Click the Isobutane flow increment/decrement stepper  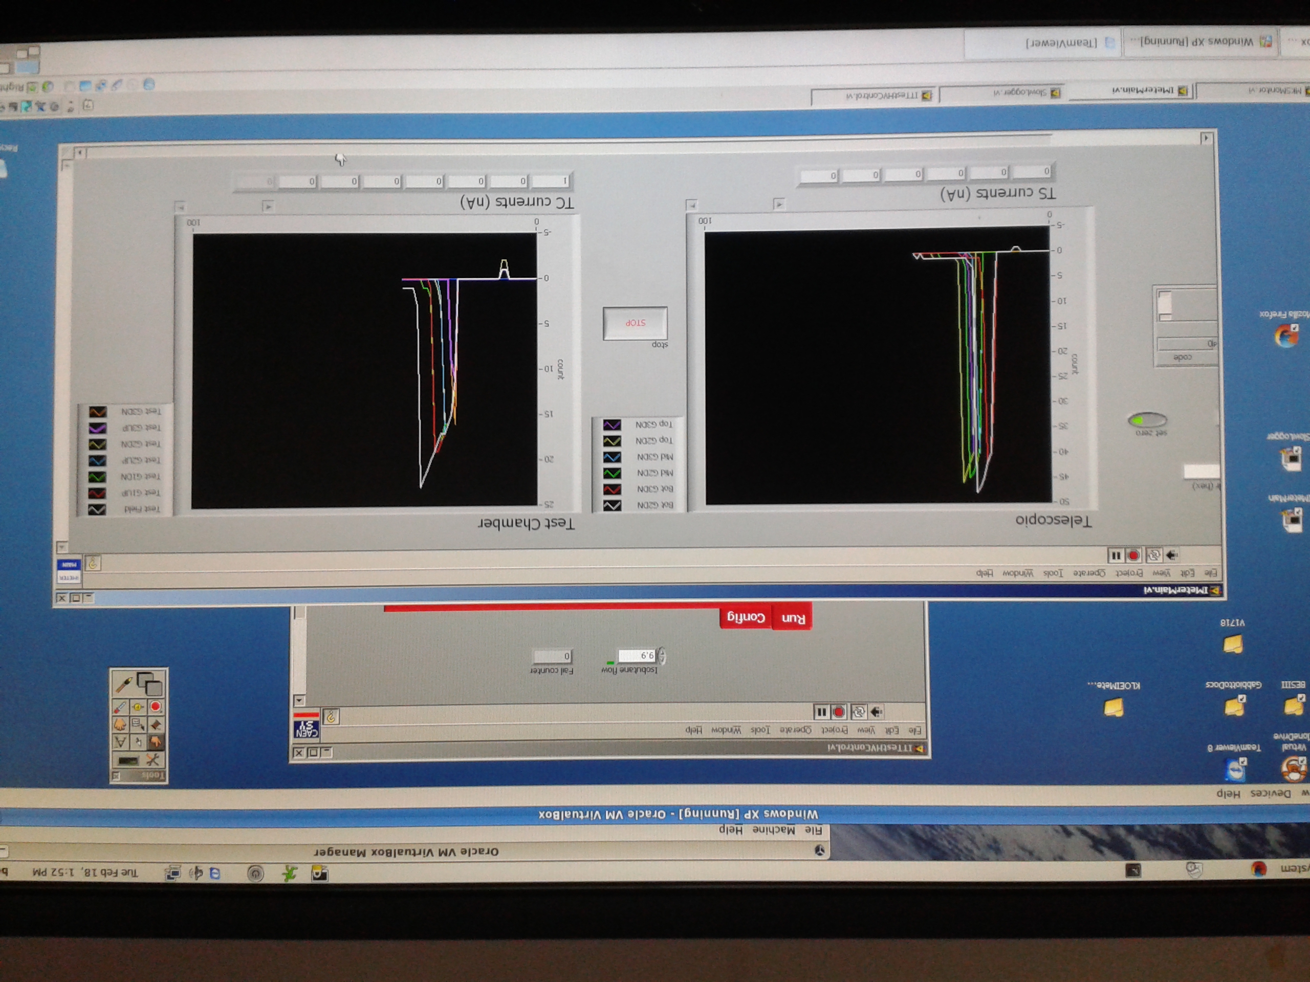pos(662,655)
